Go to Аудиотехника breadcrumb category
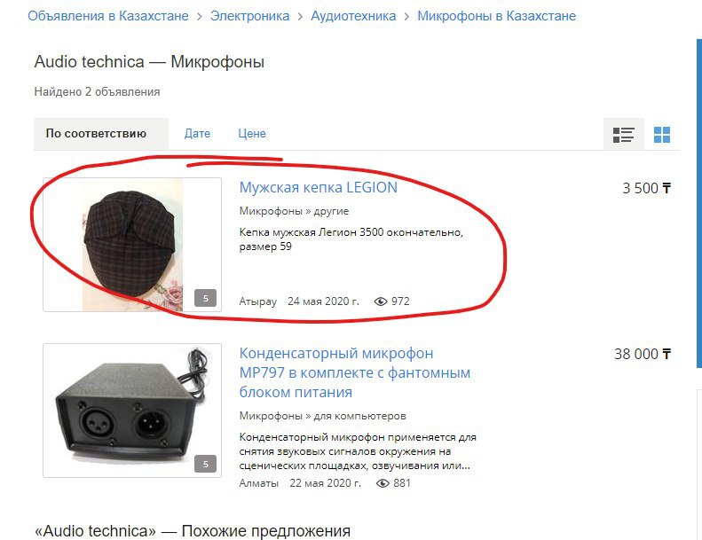702x540 pixels. click(353, 16)
